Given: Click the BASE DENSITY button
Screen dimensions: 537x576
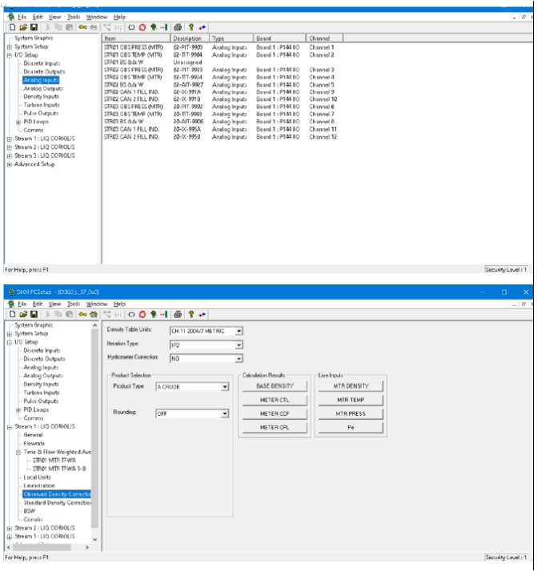Looking at the screenshot, I should pos(275,386).
